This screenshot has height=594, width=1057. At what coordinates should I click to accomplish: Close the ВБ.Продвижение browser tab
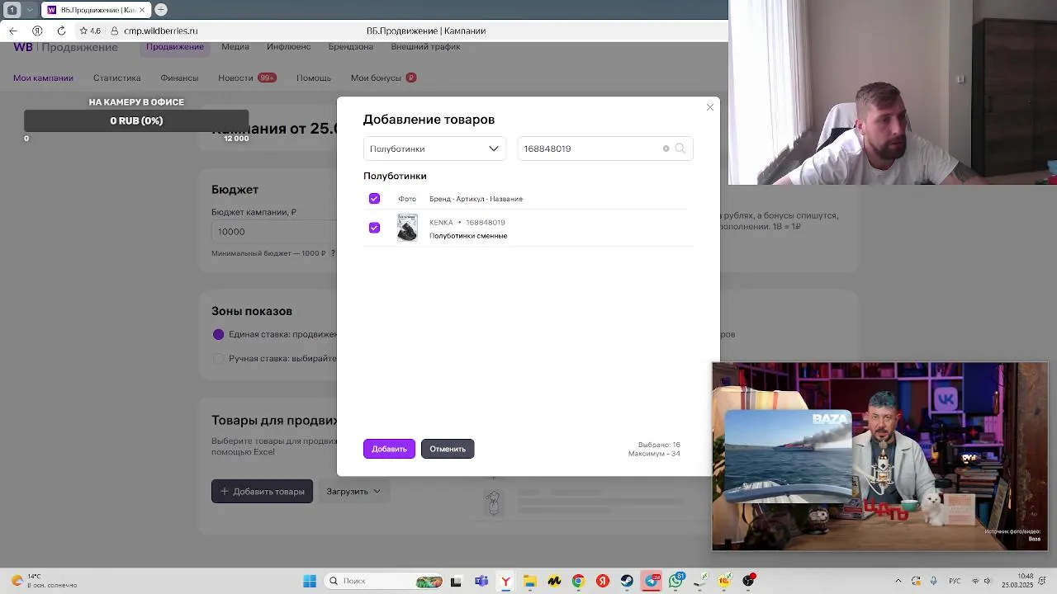[142, 10]
